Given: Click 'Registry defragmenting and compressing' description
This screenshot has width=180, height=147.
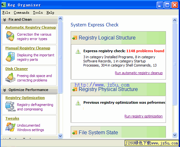Looking at the screenshot, I should (35, 107).
